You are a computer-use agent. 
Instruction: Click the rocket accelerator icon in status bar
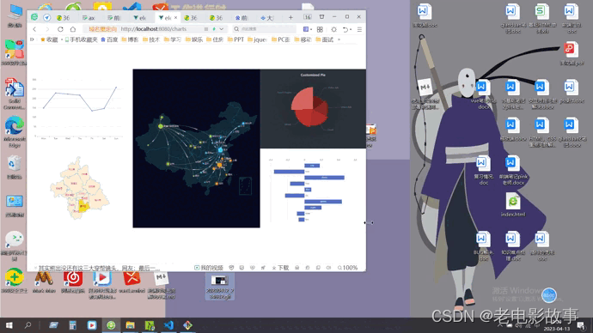tap(263, 268)
